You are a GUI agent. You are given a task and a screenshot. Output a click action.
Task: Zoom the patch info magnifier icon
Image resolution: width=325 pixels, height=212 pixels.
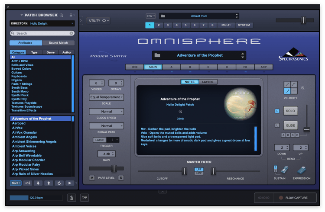[x=180, y=112]
